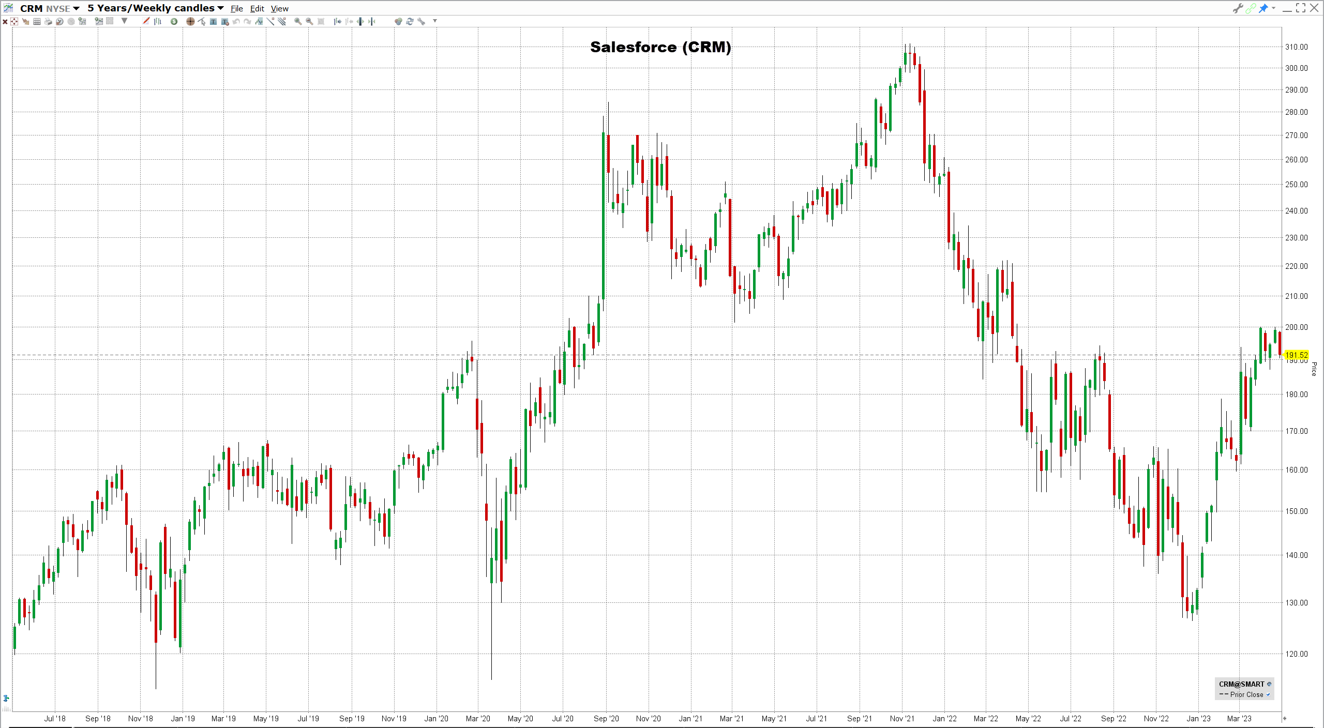Click the hand pointer toolbar icon
The image size is (1324, 728).
pyautogui.click(x=26, y=22)
